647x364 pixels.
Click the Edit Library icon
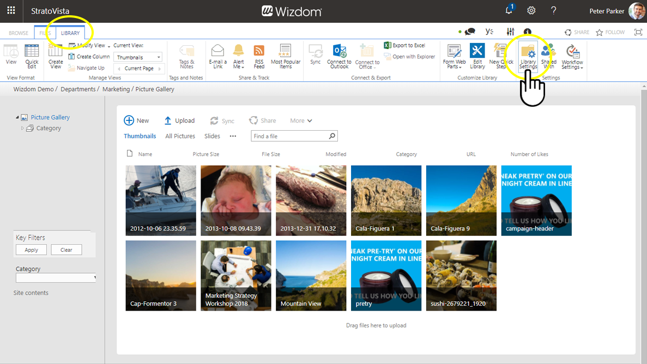(x=477, y=57)
